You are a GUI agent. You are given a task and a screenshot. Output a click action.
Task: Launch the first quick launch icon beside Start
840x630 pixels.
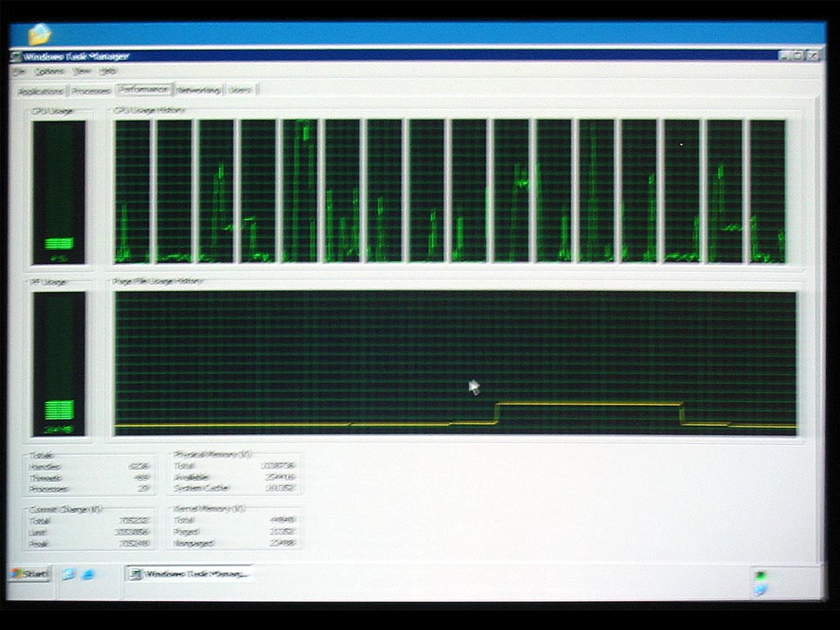[x=69, y=574]
